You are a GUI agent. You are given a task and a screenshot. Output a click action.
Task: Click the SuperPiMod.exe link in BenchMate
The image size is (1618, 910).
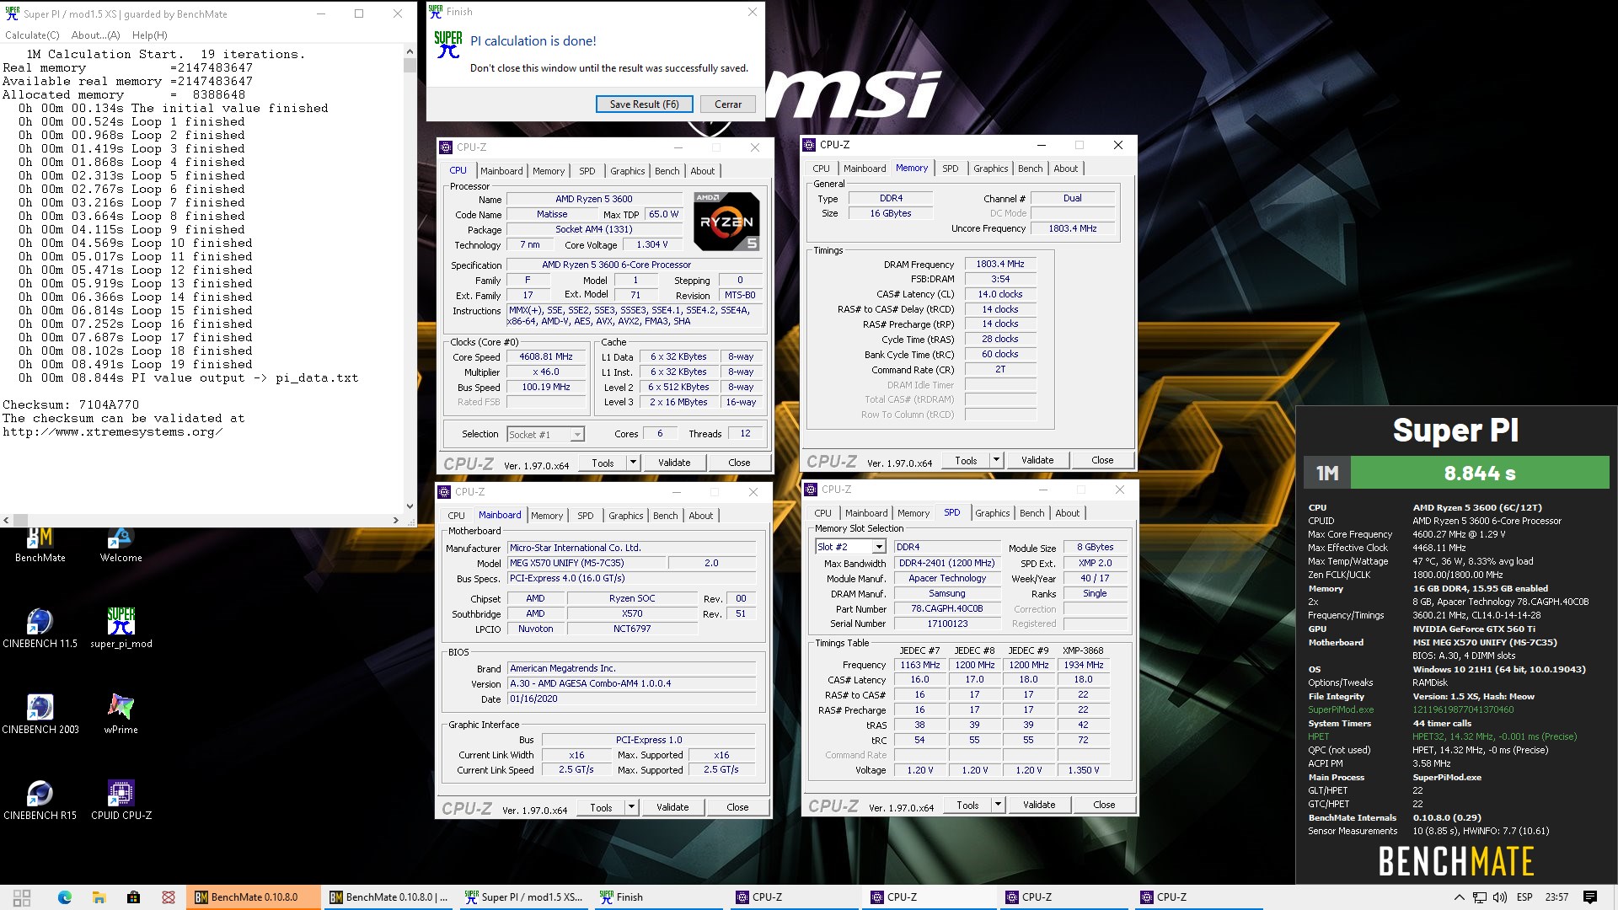[1341, 709]
